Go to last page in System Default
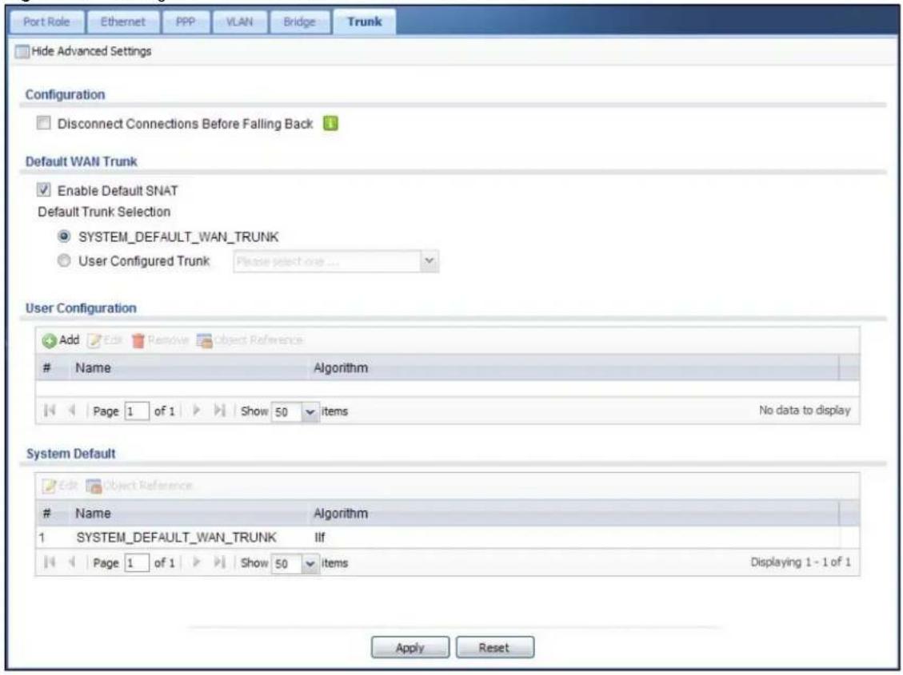 pyautogui.click(x=219, y=562)
